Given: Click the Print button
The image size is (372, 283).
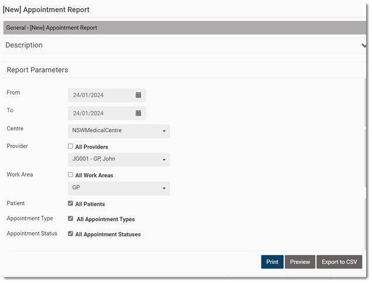Looking at the screenshot, I should coord(272,262).
